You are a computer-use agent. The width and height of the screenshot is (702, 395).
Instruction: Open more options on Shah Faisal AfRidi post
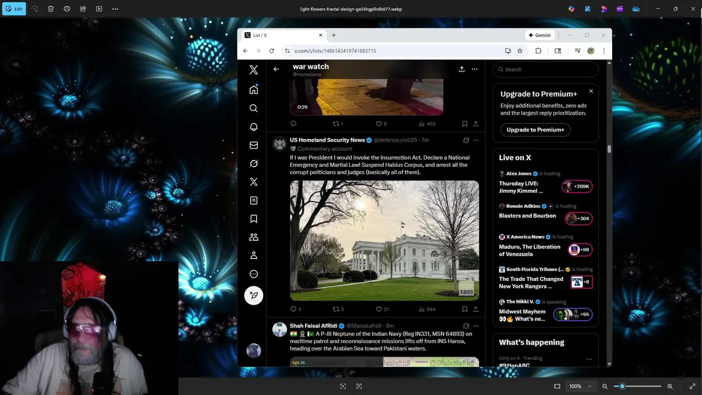[x=475, y=325]
